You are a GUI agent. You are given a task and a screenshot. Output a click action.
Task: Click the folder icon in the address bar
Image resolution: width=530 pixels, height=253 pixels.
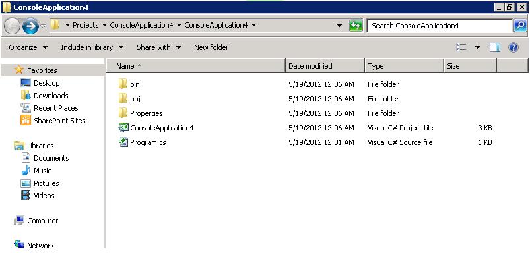pos(55,25)
